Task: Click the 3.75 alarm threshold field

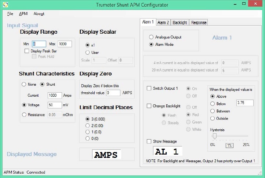Action: pyautogui.click(x=245, y=103)
